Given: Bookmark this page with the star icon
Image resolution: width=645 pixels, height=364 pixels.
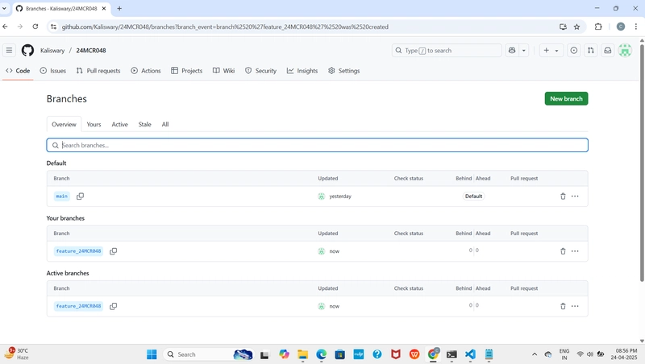Looking at the screenshot, I should point(576,27).
